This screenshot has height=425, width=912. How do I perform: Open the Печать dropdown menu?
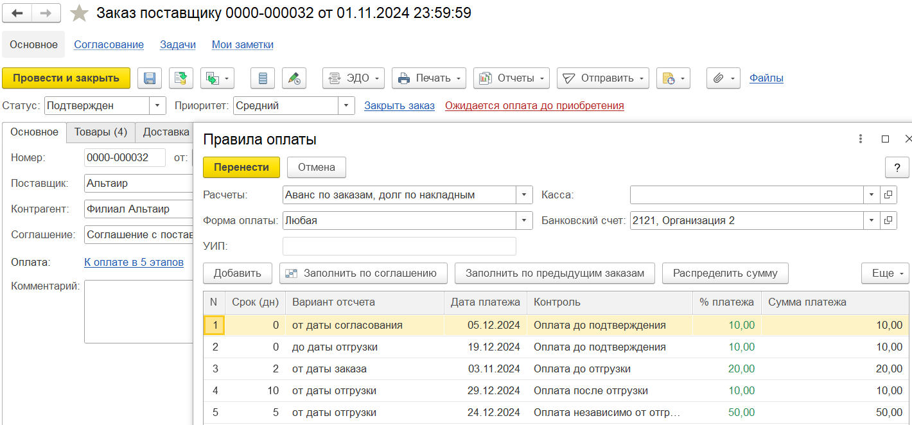click(430, 78)
